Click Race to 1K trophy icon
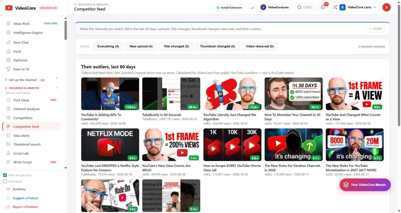 point(8,69)
